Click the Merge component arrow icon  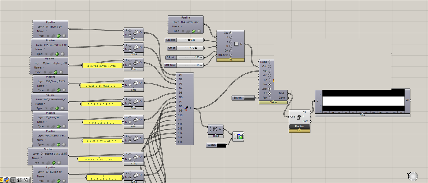185,108
